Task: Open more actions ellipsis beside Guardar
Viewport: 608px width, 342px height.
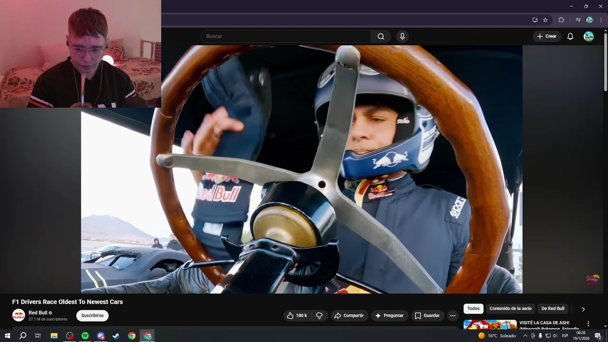Action: coord(453,315)
